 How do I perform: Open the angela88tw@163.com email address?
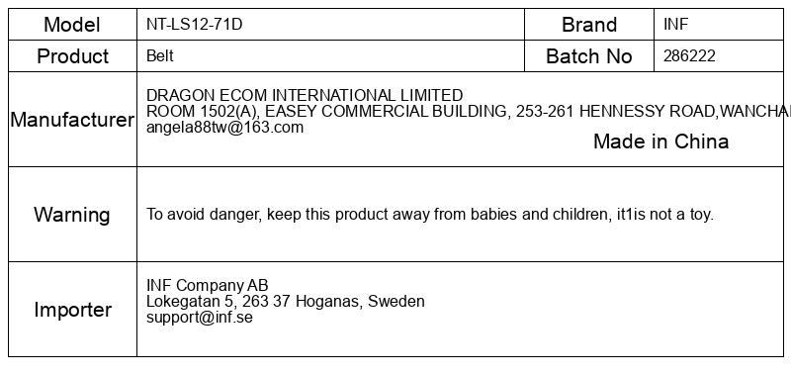tap(225, 128)
